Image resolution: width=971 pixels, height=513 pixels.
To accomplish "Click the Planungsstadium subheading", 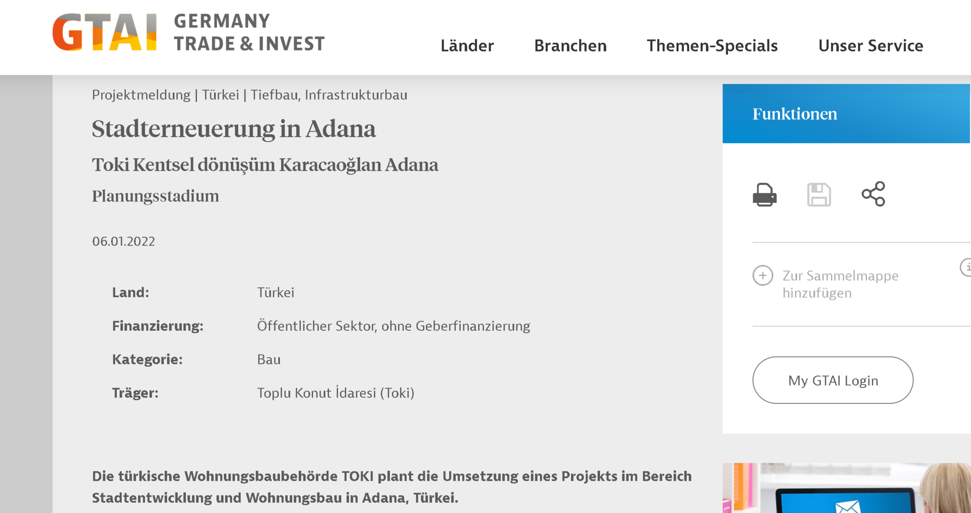I will [x=155, y=196].
